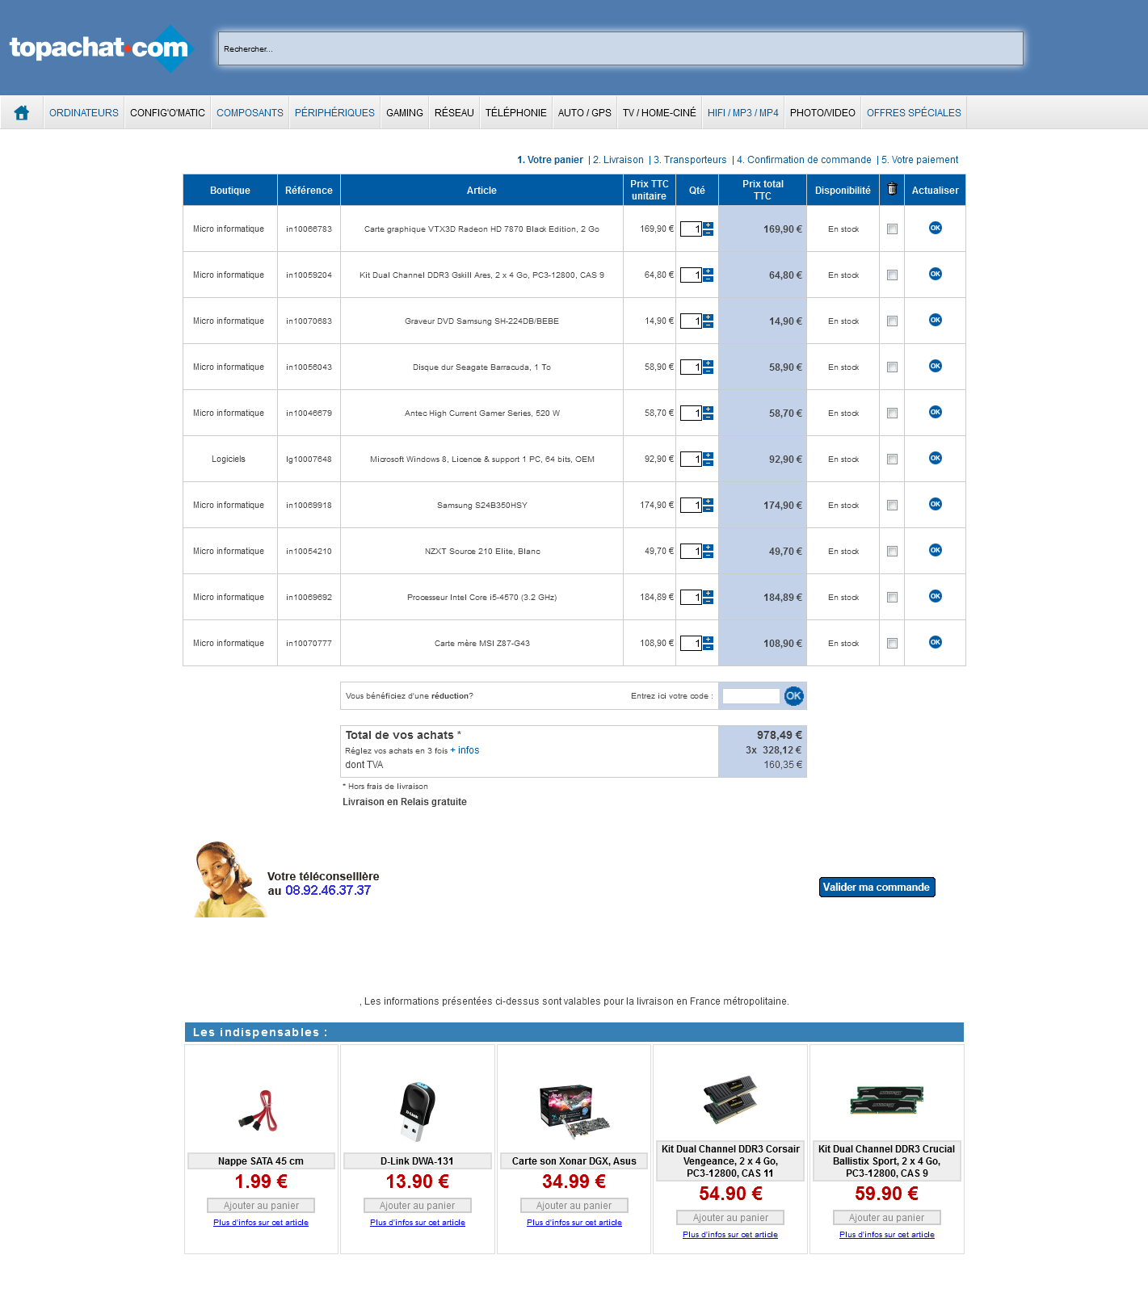Viewport: 1148px width, 1297px height.
Task: Check delete box for Gskill Ares DDR3 kit
Action: pyautogui.click(x=892, y=275)
